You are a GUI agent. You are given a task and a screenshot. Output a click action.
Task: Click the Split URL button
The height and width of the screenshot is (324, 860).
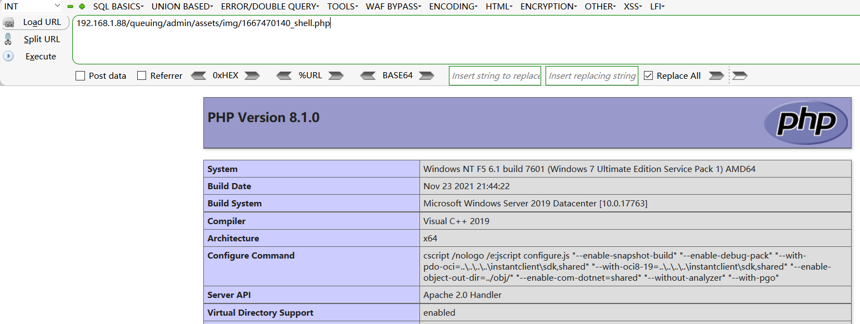[x=42, y=39]
